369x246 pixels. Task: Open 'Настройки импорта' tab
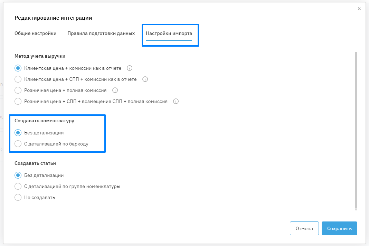169,34
